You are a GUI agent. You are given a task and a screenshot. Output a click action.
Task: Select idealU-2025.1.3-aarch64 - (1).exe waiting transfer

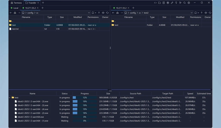(x=110, y=121)
